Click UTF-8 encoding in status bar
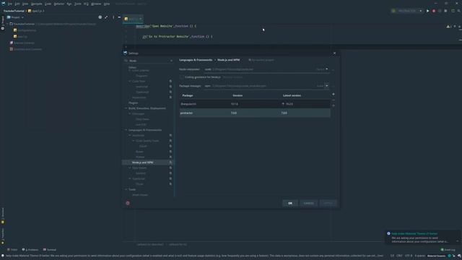 pyautogui.click(x=409, y=256)
